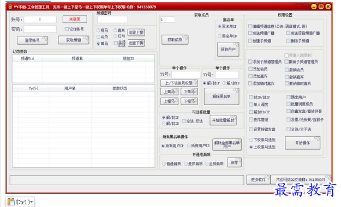Screen dimensions: 341x207
Task: Tick the 麦序管理 checkbox
Action: pos(251,119)
